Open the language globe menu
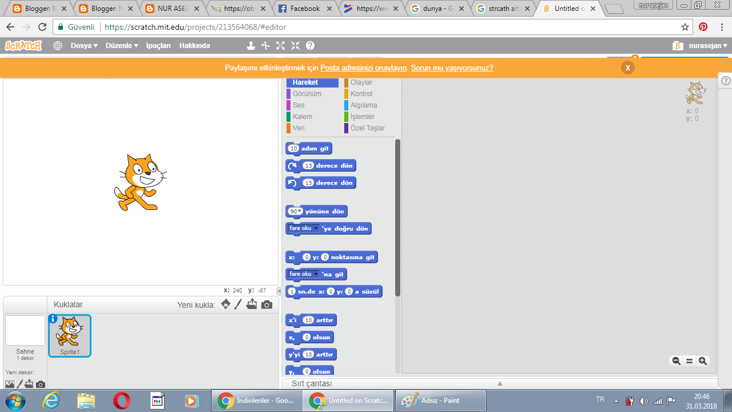The image size is (732, 412). (58, 46)
